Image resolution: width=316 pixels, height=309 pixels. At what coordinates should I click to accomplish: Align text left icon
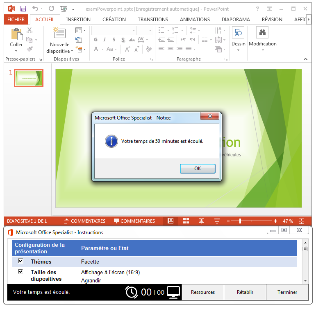(161, 49)
